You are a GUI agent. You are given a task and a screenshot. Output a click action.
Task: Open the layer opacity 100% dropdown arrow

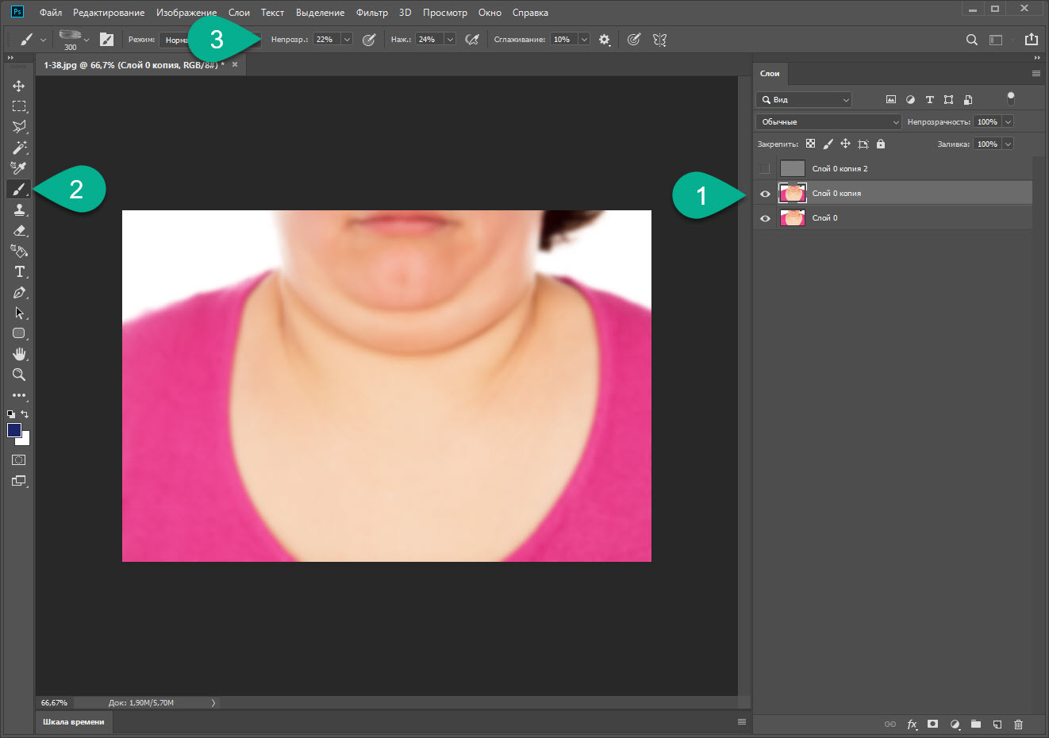click(x=1008, y=121)
